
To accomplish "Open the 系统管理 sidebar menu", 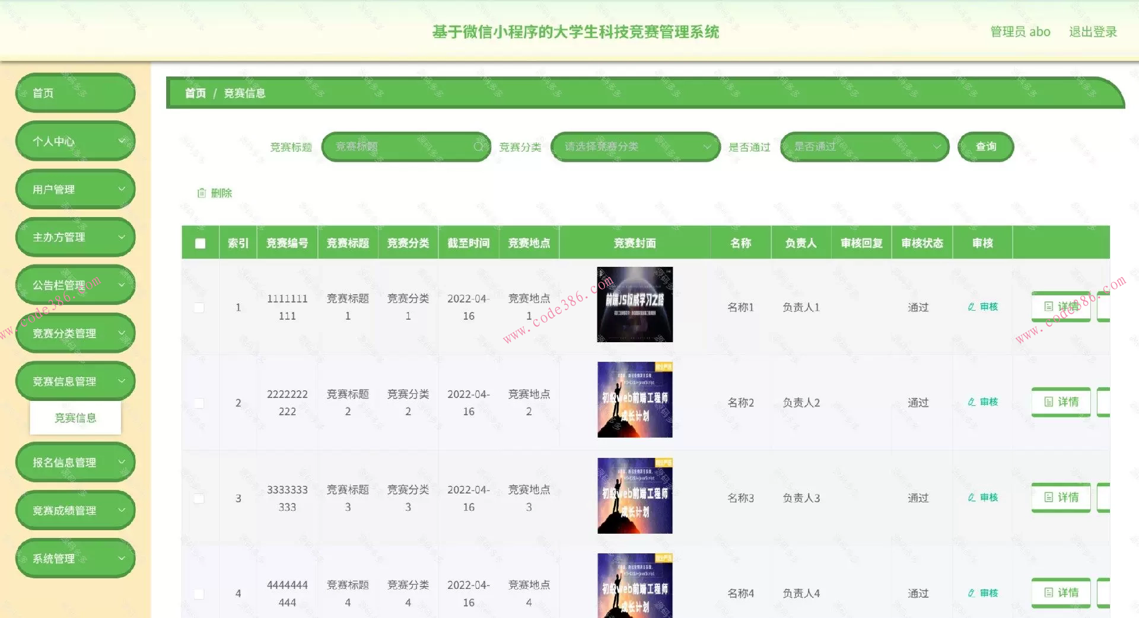I will (x=75, y=558).
